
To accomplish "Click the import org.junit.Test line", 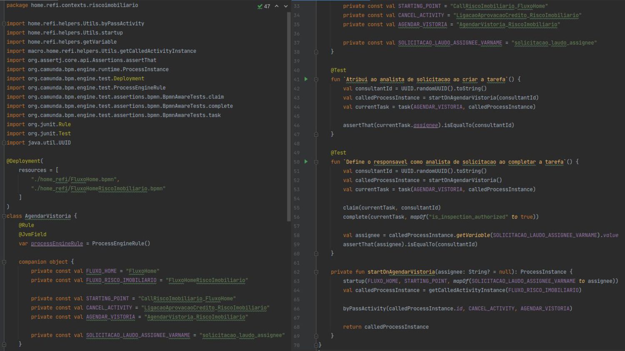I will point(39,133).
